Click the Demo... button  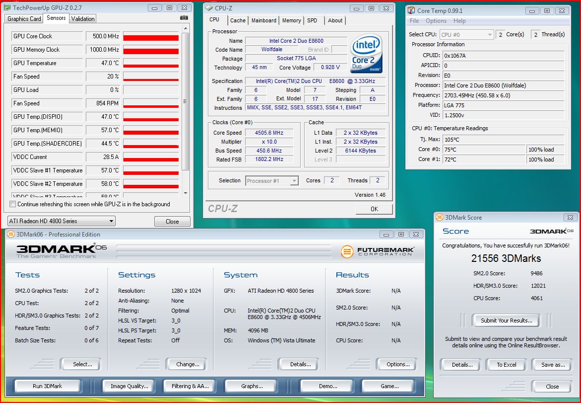pos(328,386)
